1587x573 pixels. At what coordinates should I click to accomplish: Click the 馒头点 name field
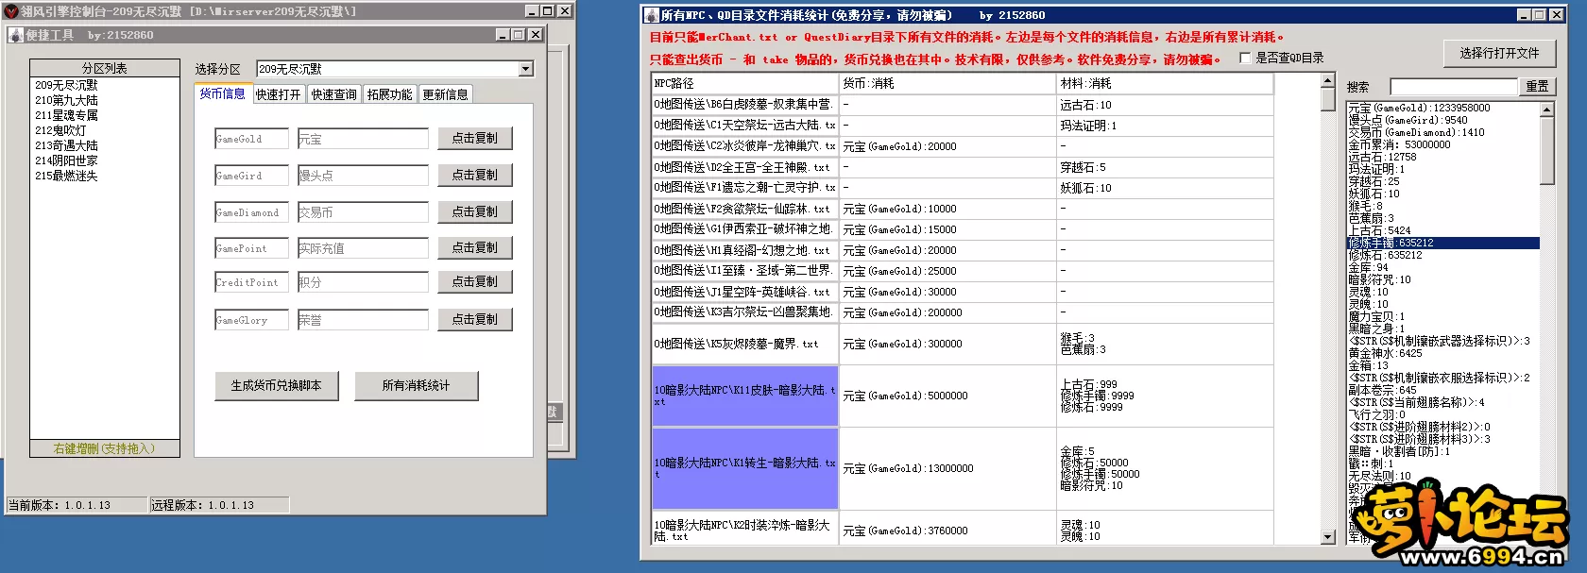click(x=363, y=176)
